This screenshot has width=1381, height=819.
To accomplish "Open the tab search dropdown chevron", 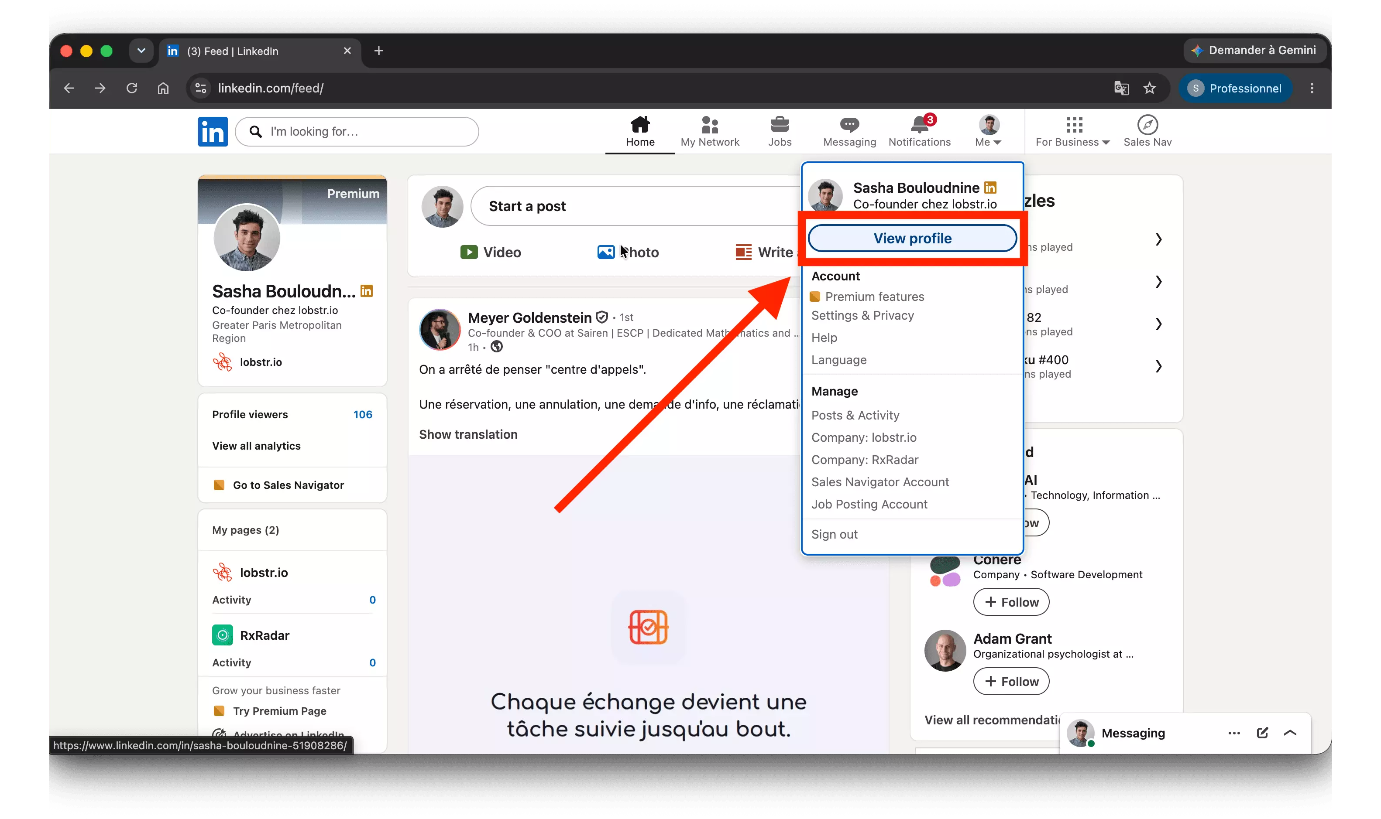I will (141, 51).
